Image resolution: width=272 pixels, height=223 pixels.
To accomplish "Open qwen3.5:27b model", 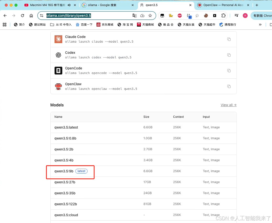I will tap(65, 182).
